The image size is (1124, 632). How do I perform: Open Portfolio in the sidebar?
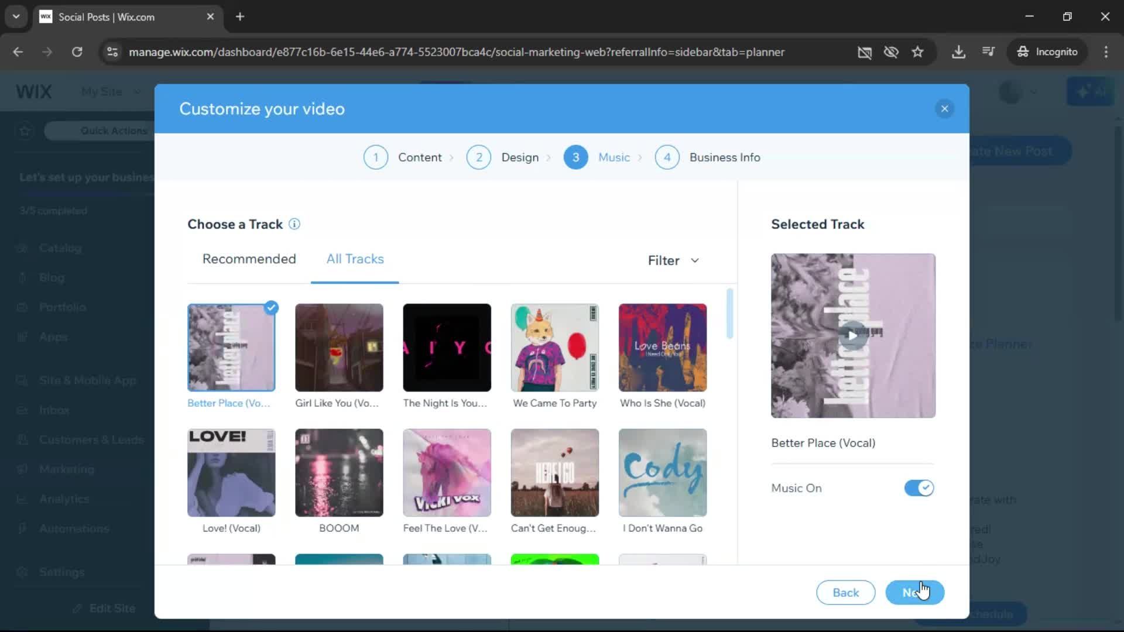tap(62, 307)
